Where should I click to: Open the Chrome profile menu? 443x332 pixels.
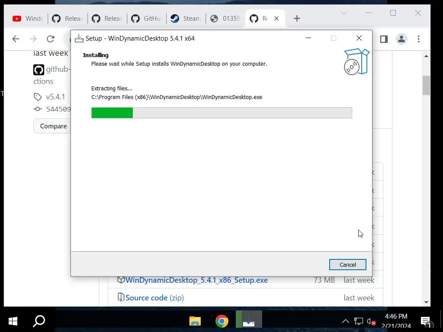click(401, 39)
